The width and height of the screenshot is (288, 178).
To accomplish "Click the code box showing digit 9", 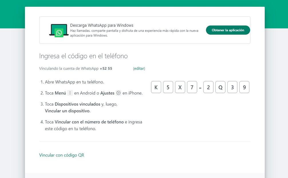I will (244, 87).
